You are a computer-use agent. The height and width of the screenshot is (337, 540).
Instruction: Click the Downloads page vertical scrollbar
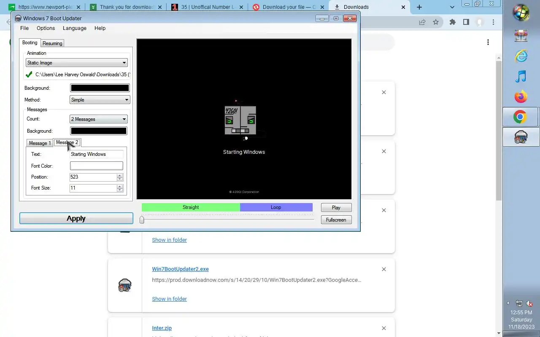coord(499,131)
